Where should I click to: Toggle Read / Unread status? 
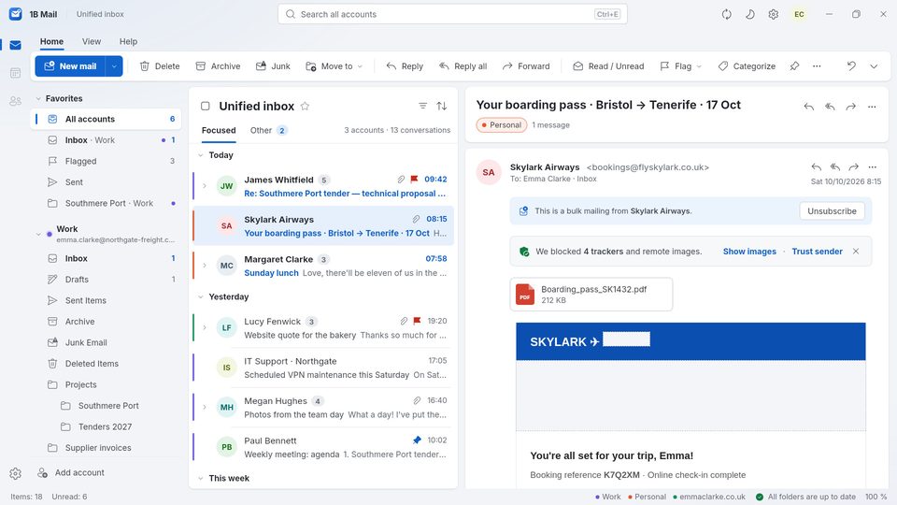pyautogui.click(x=608, y=66)
